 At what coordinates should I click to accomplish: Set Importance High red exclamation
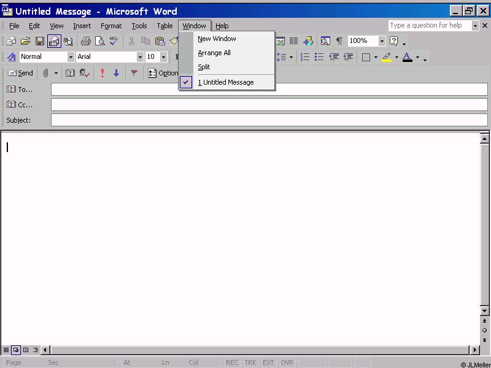pyautogui.click(x=102, y=73)
